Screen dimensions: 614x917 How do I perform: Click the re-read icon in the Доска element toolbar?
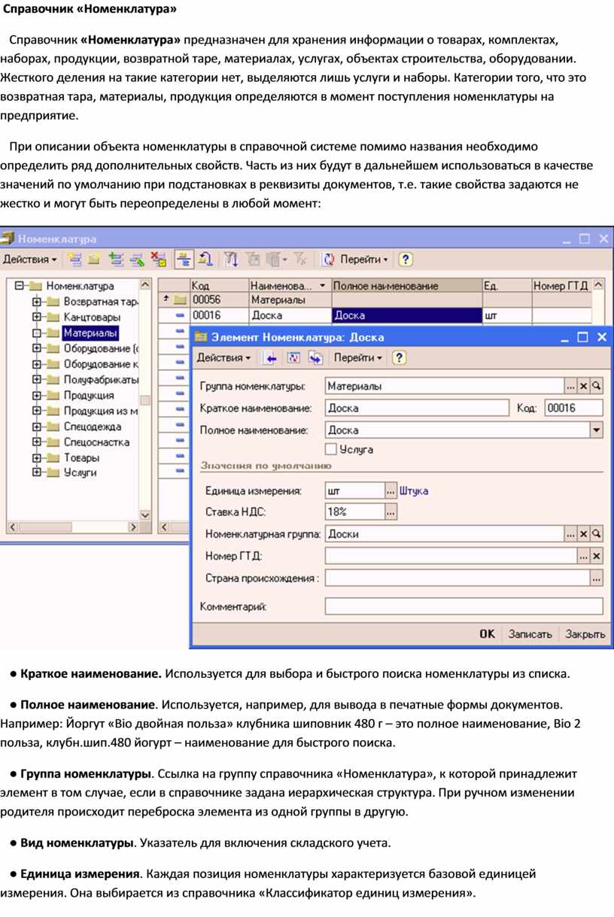tap(294, 358)
